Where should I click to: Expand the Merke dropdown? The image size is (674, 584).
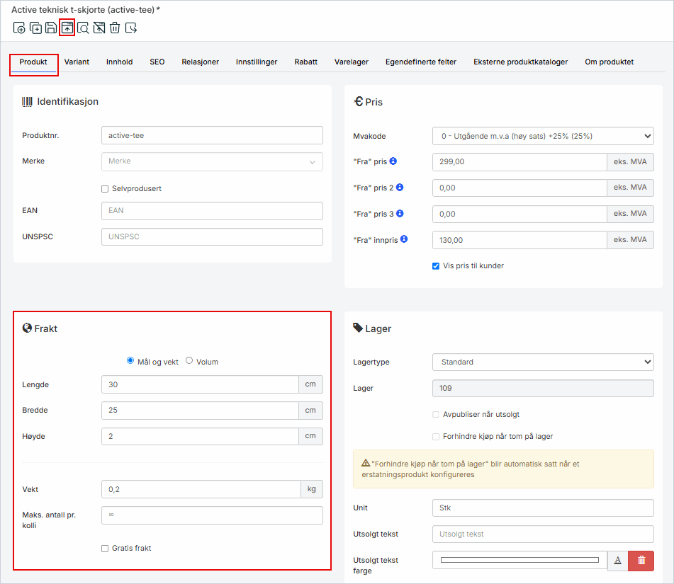tap(212, 161)
